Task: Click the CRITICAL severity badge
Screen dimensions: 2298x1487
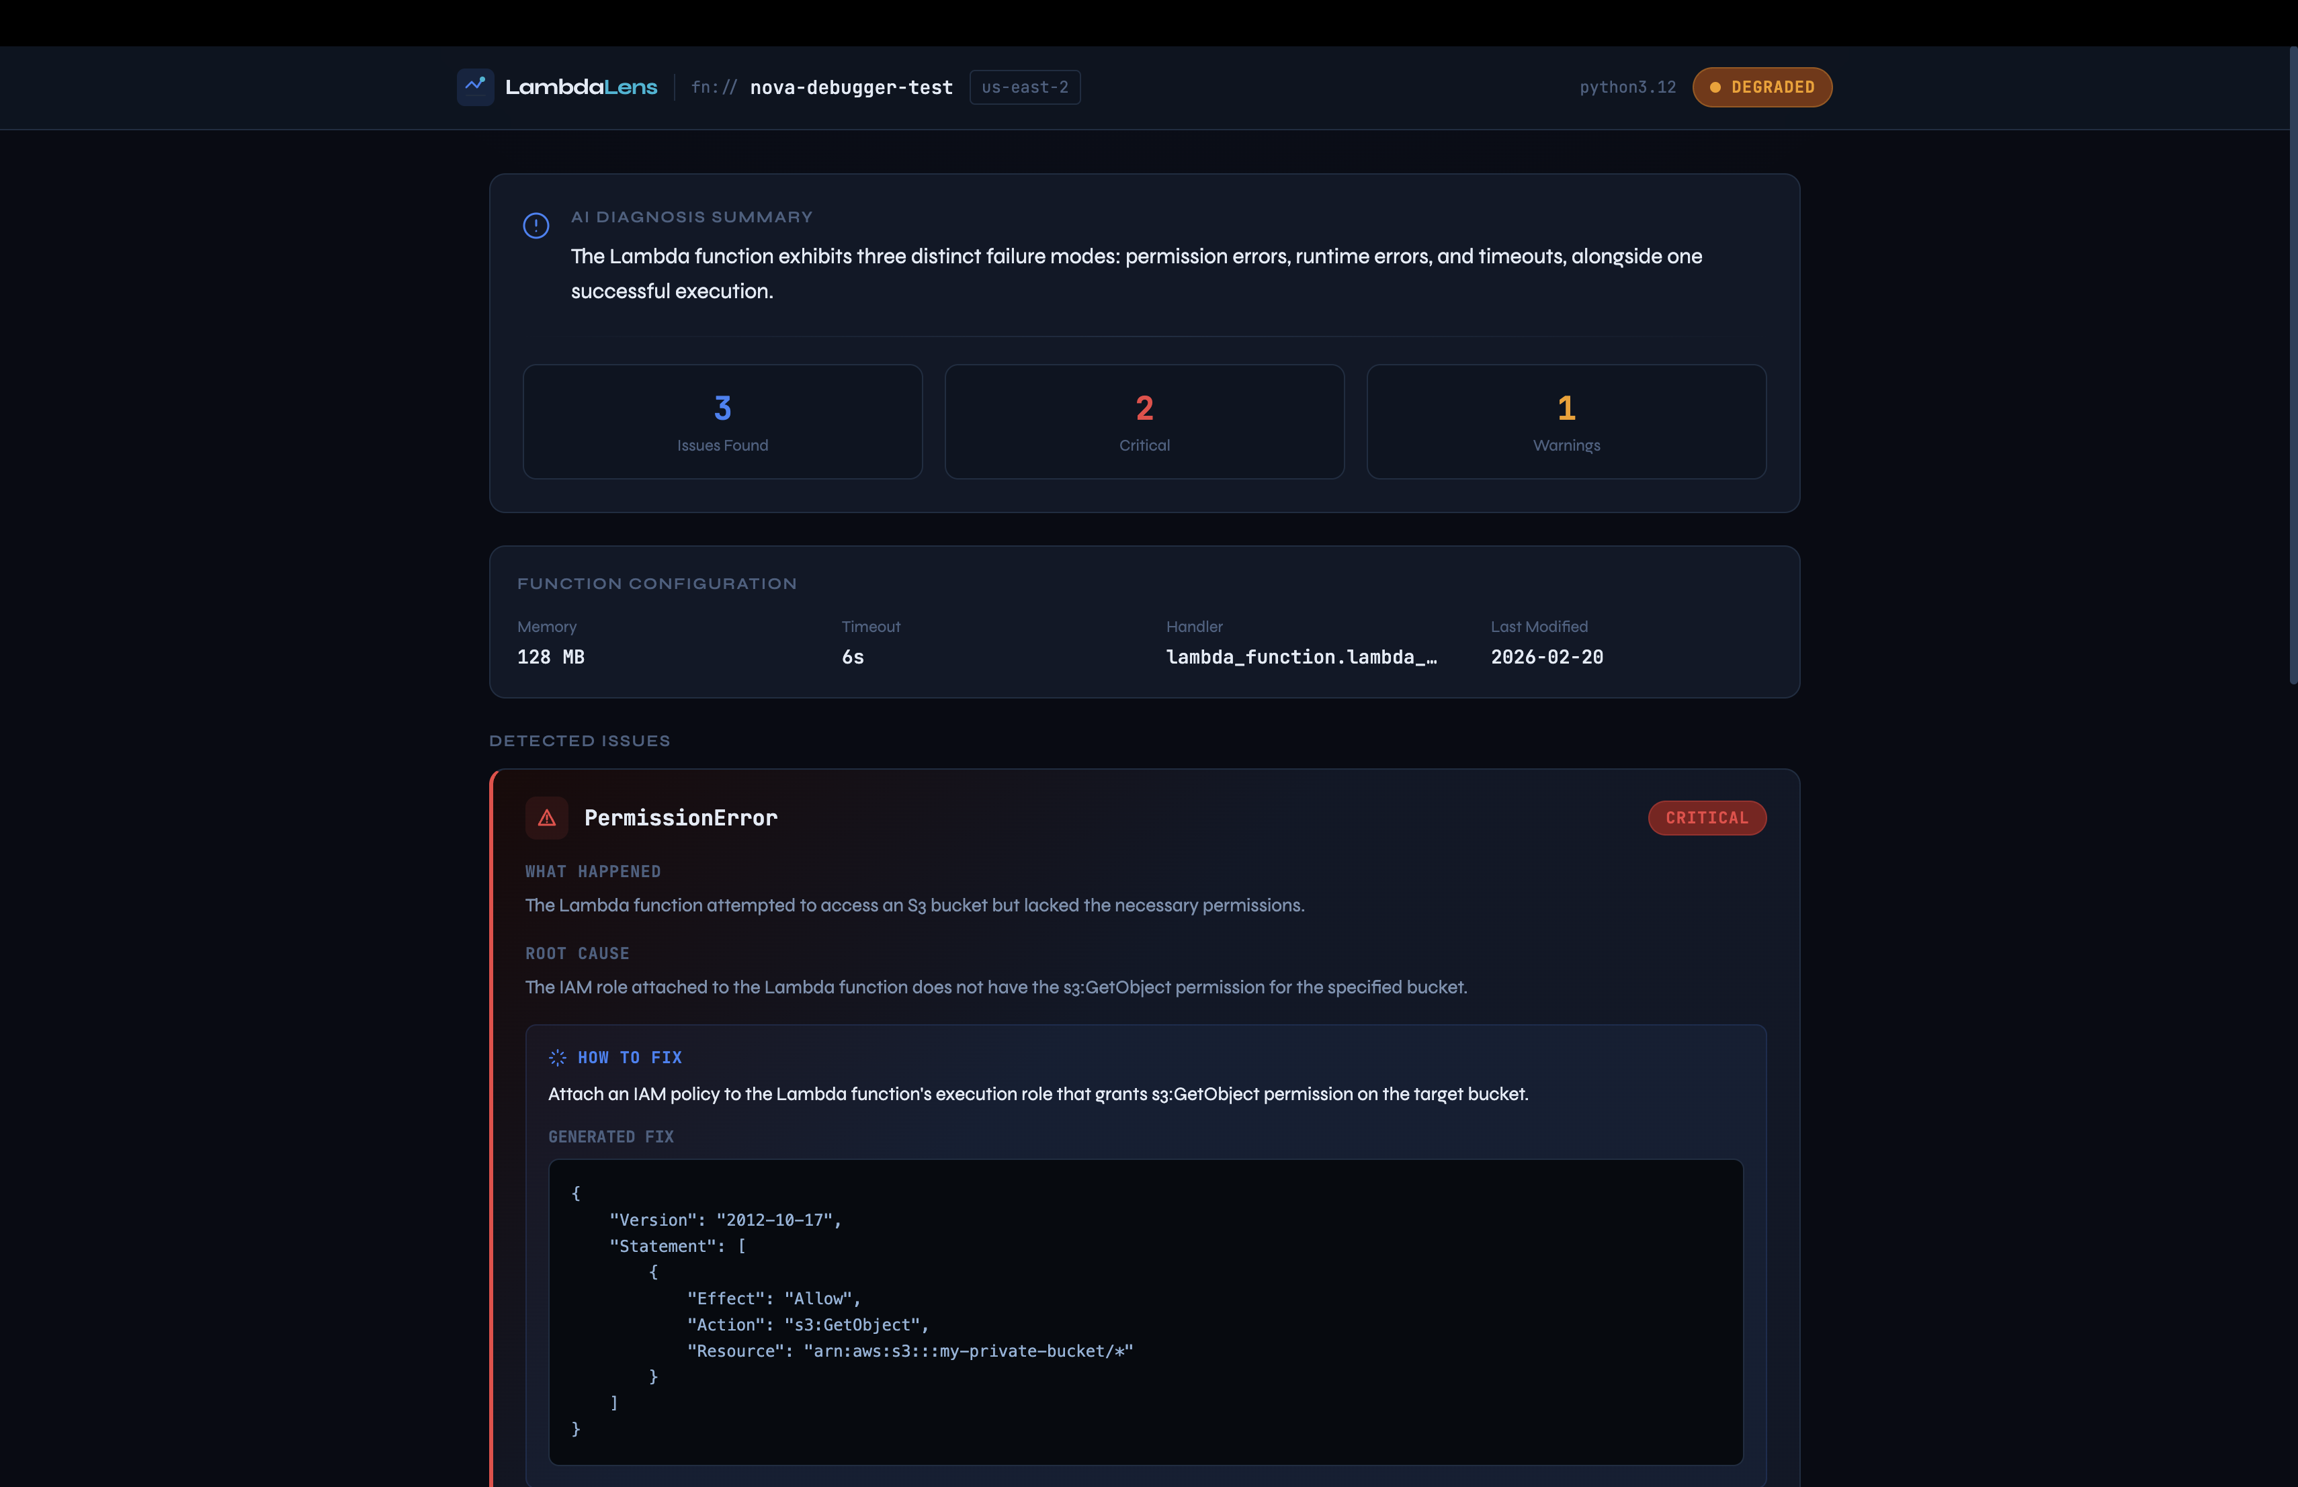Action: [1706, 817]
